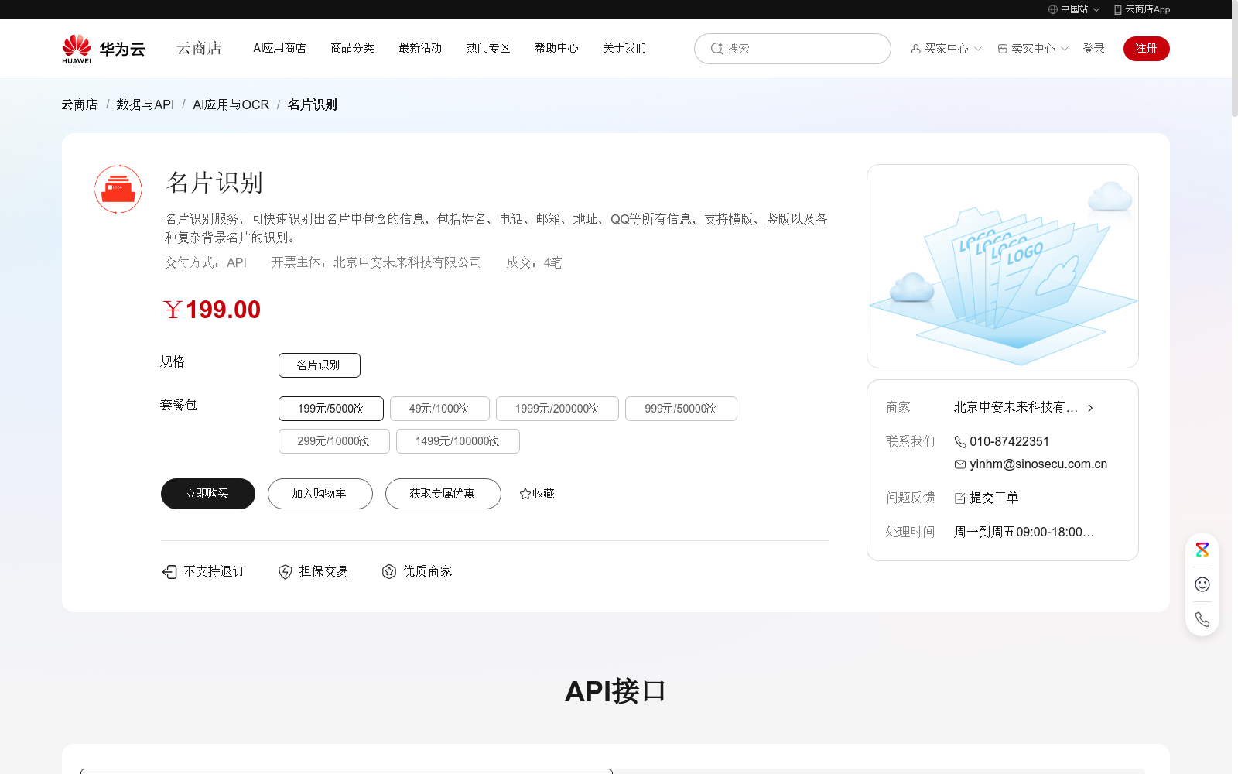
Task: Click the 名片识别 product logo icon
Action: point(118,189)
